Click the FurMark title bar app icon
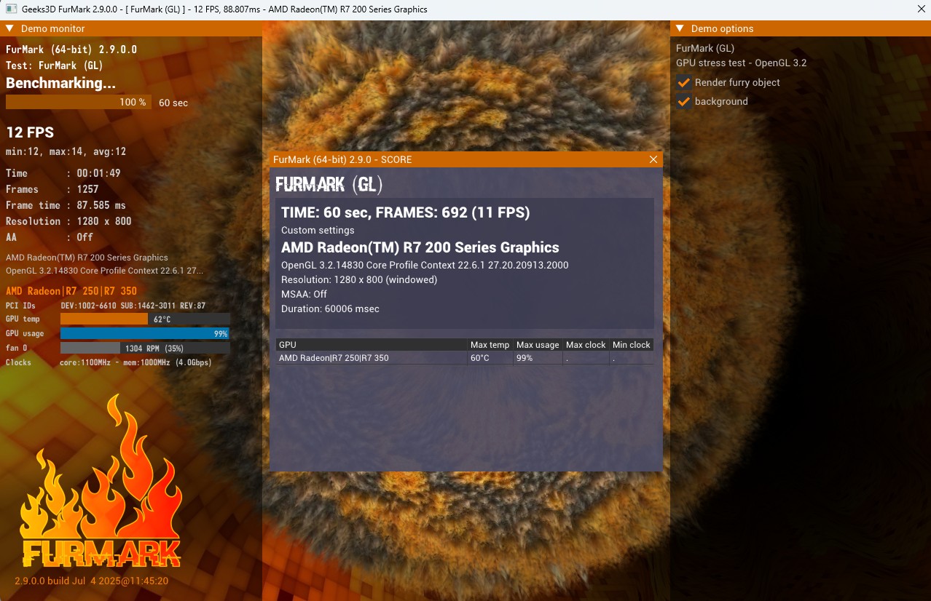Viewport: 931px width, 601px height. 11,9
